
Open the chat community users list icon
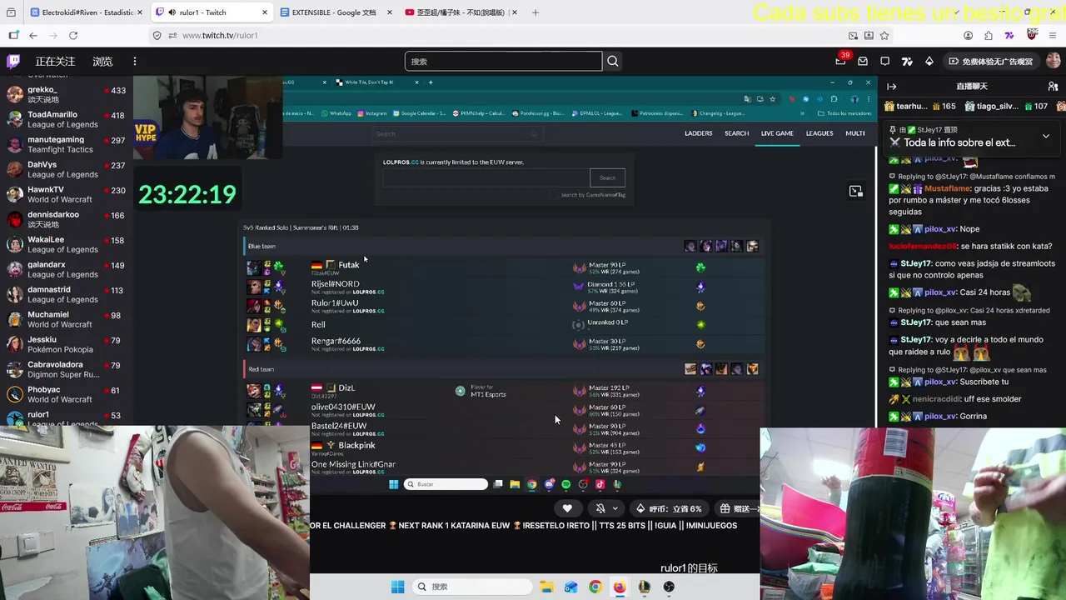click(1053, 86)
